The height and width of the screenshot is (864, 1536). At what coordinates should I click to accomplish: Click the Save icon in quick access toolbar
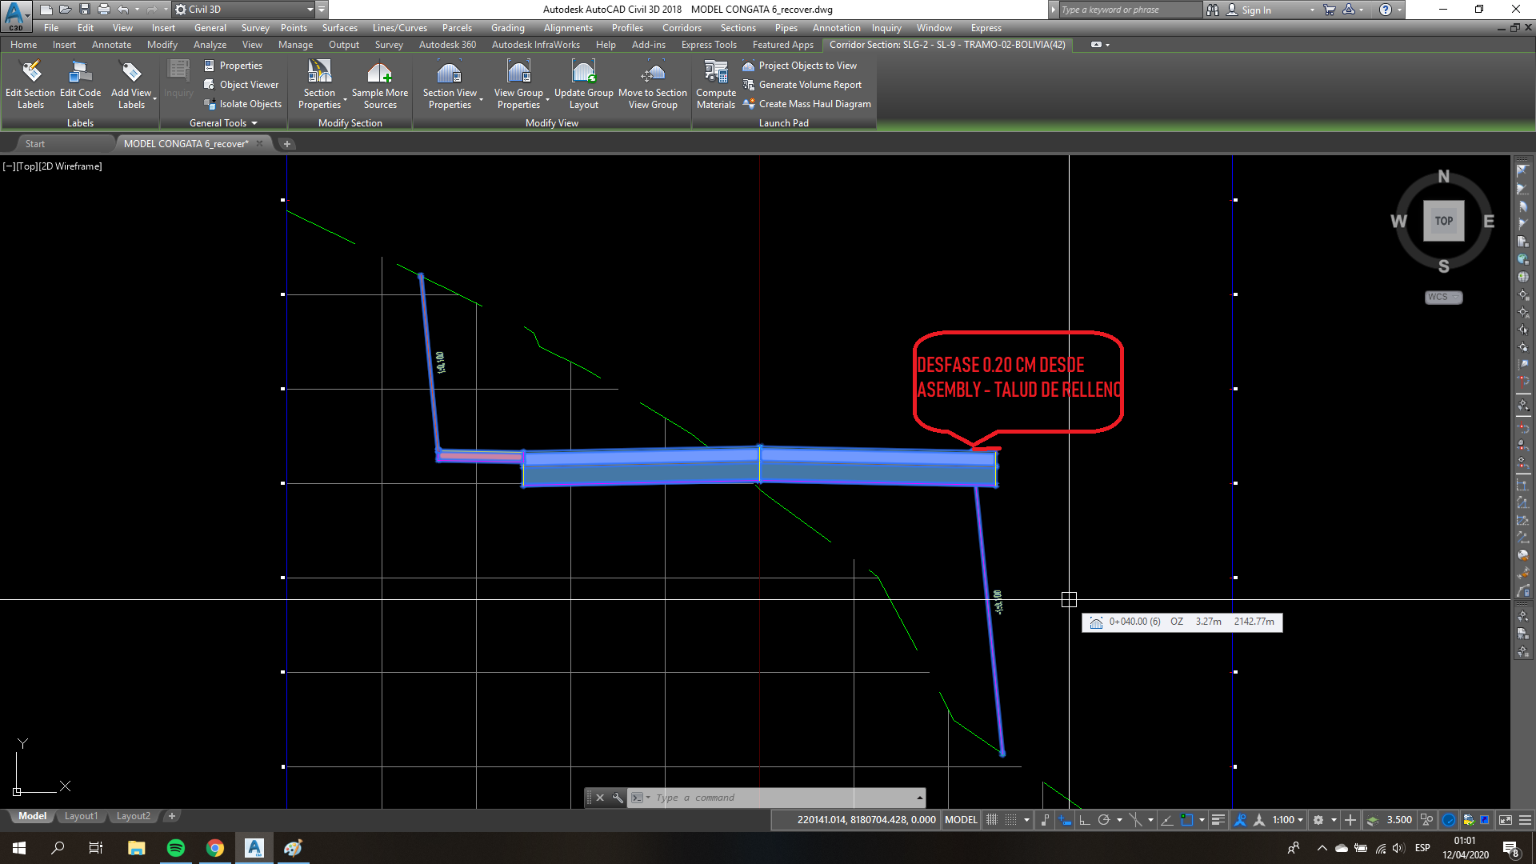click(x=84, y=10)
